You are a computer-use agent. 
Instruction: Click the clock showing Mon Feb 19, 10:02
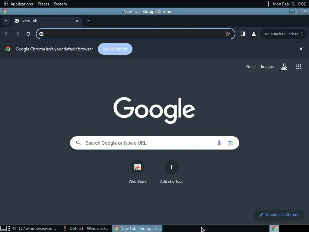point(289,4)
